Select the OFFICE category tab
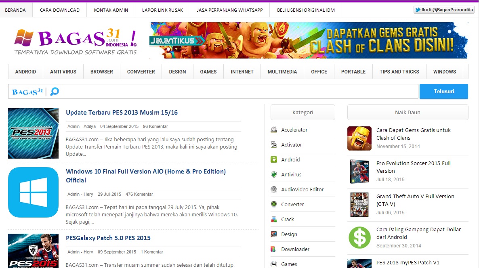The width and height of the screenshot is (479, 268). [319, 72]
